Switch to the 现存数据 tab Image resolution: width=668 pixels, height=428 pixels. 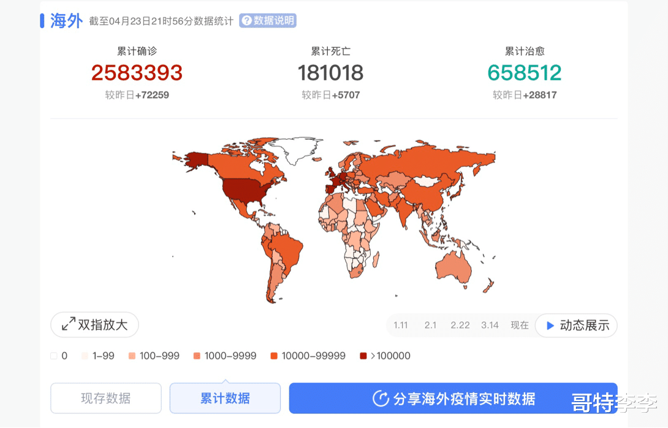105,398
